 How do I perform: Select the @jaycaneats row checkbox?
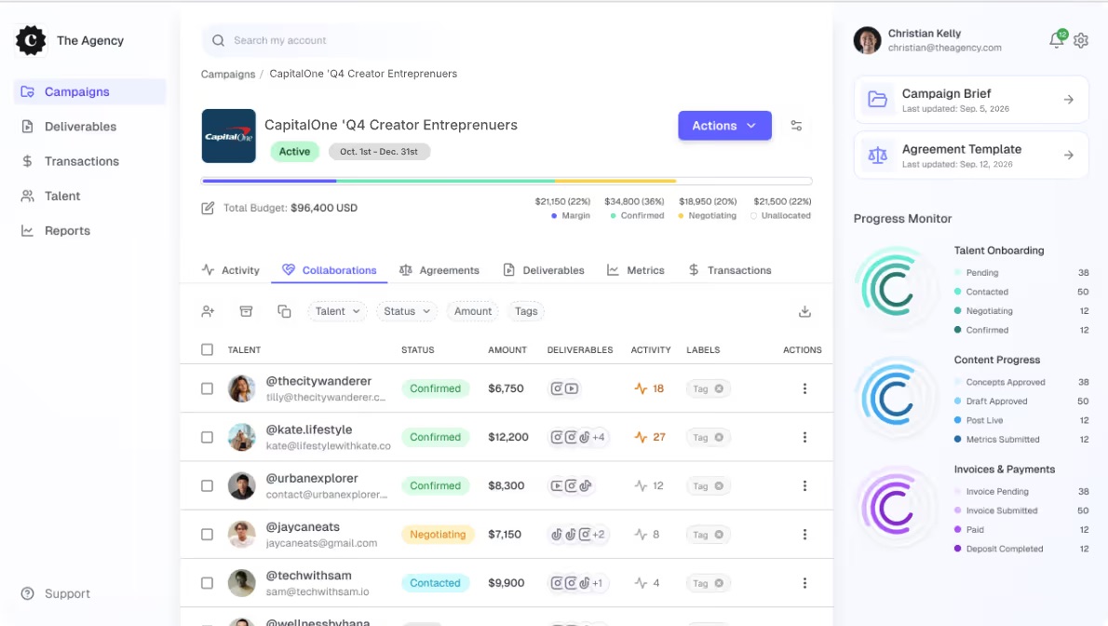coord(207,535)
